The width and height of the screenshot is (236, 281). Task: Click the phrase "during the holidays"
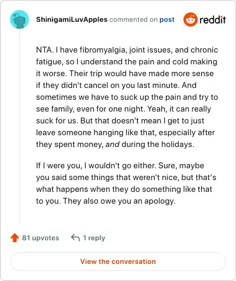click(x=157, y=145)
